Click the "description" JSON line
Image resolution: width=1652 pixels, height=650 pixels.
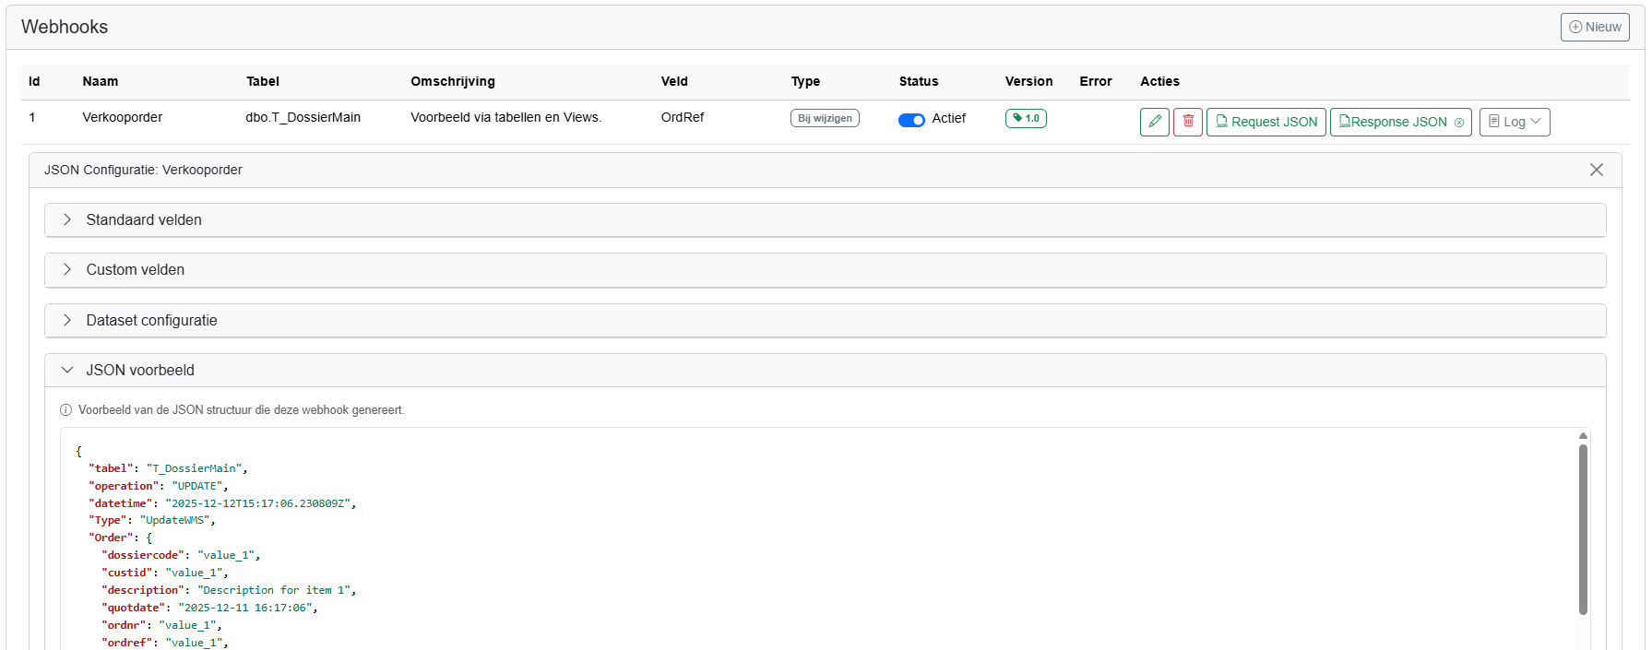pos(229,590)
